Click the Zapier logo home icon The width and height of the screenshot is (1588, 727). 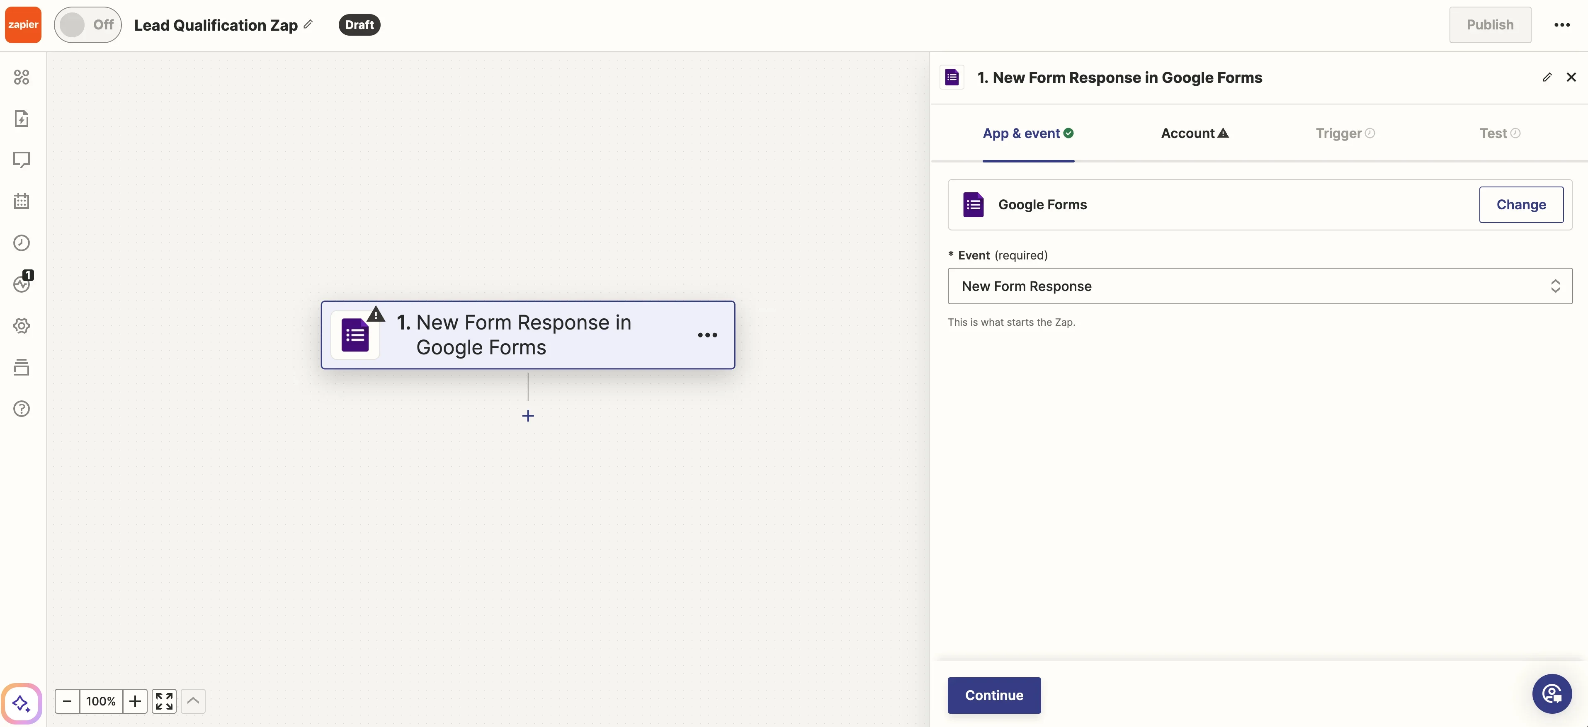point(23,24)
